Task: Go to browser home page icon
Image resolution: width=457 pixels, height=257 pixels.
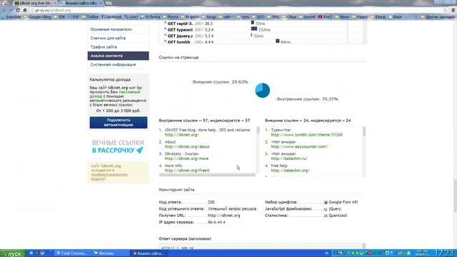Action: 25,10
